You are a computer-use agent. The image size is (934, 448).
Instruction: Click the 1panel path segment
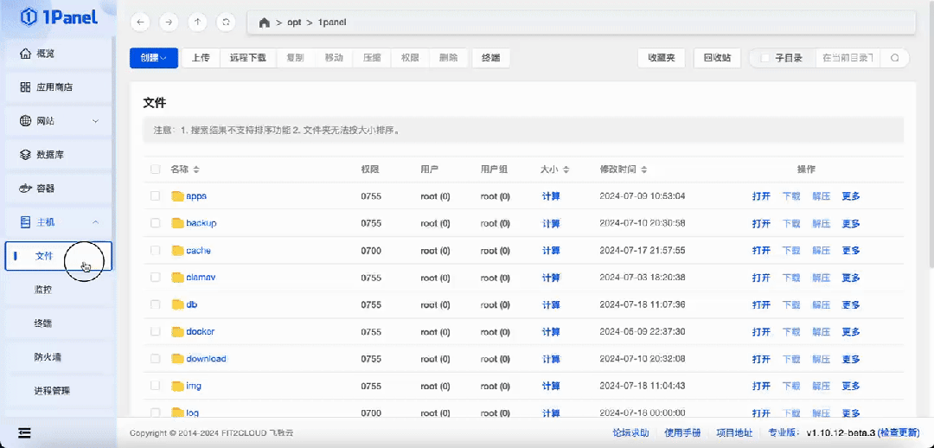click(332, 22)
